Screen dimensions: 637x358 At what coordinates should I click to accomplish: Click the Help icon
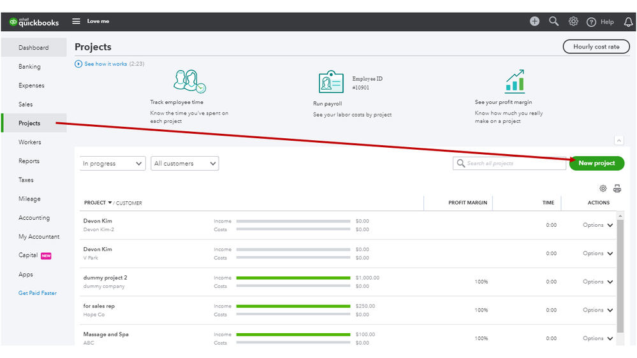(592, 22)
